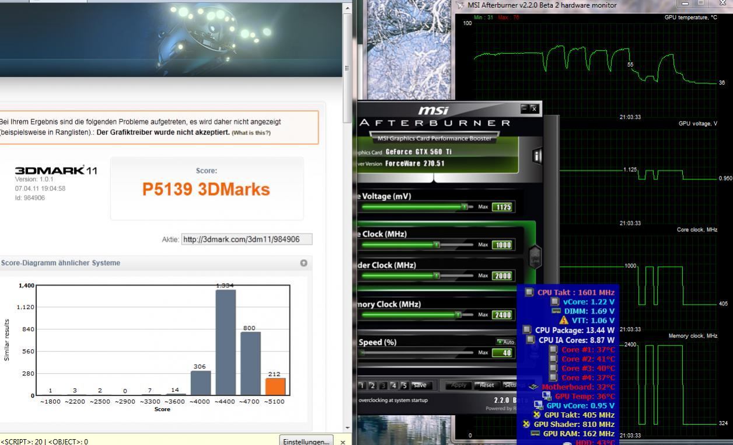Viewport: 733px width, 445px height.
Task: Select Afterburner profile slot 2
Action: click(x=373, y=385)
